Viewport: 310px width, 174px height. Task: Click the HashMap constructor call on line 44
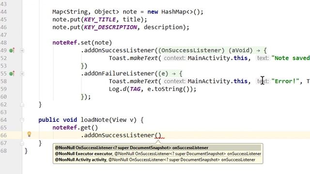tap(182, 12)
